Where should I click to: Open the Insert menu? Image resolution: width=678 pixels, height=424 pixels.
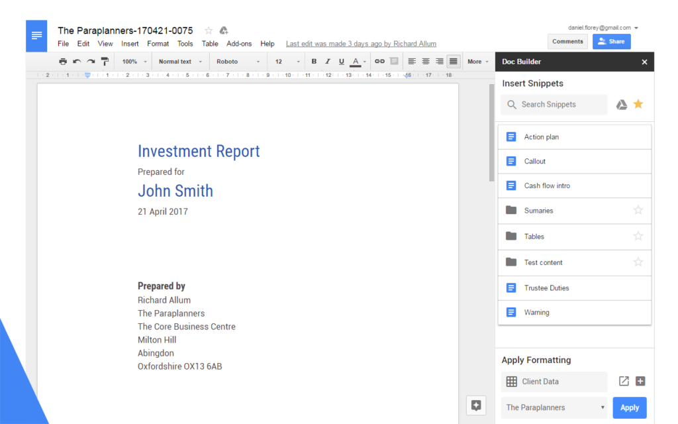coord(130,43)
